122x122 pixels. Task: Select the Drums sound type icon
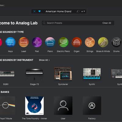coord(116,42)
